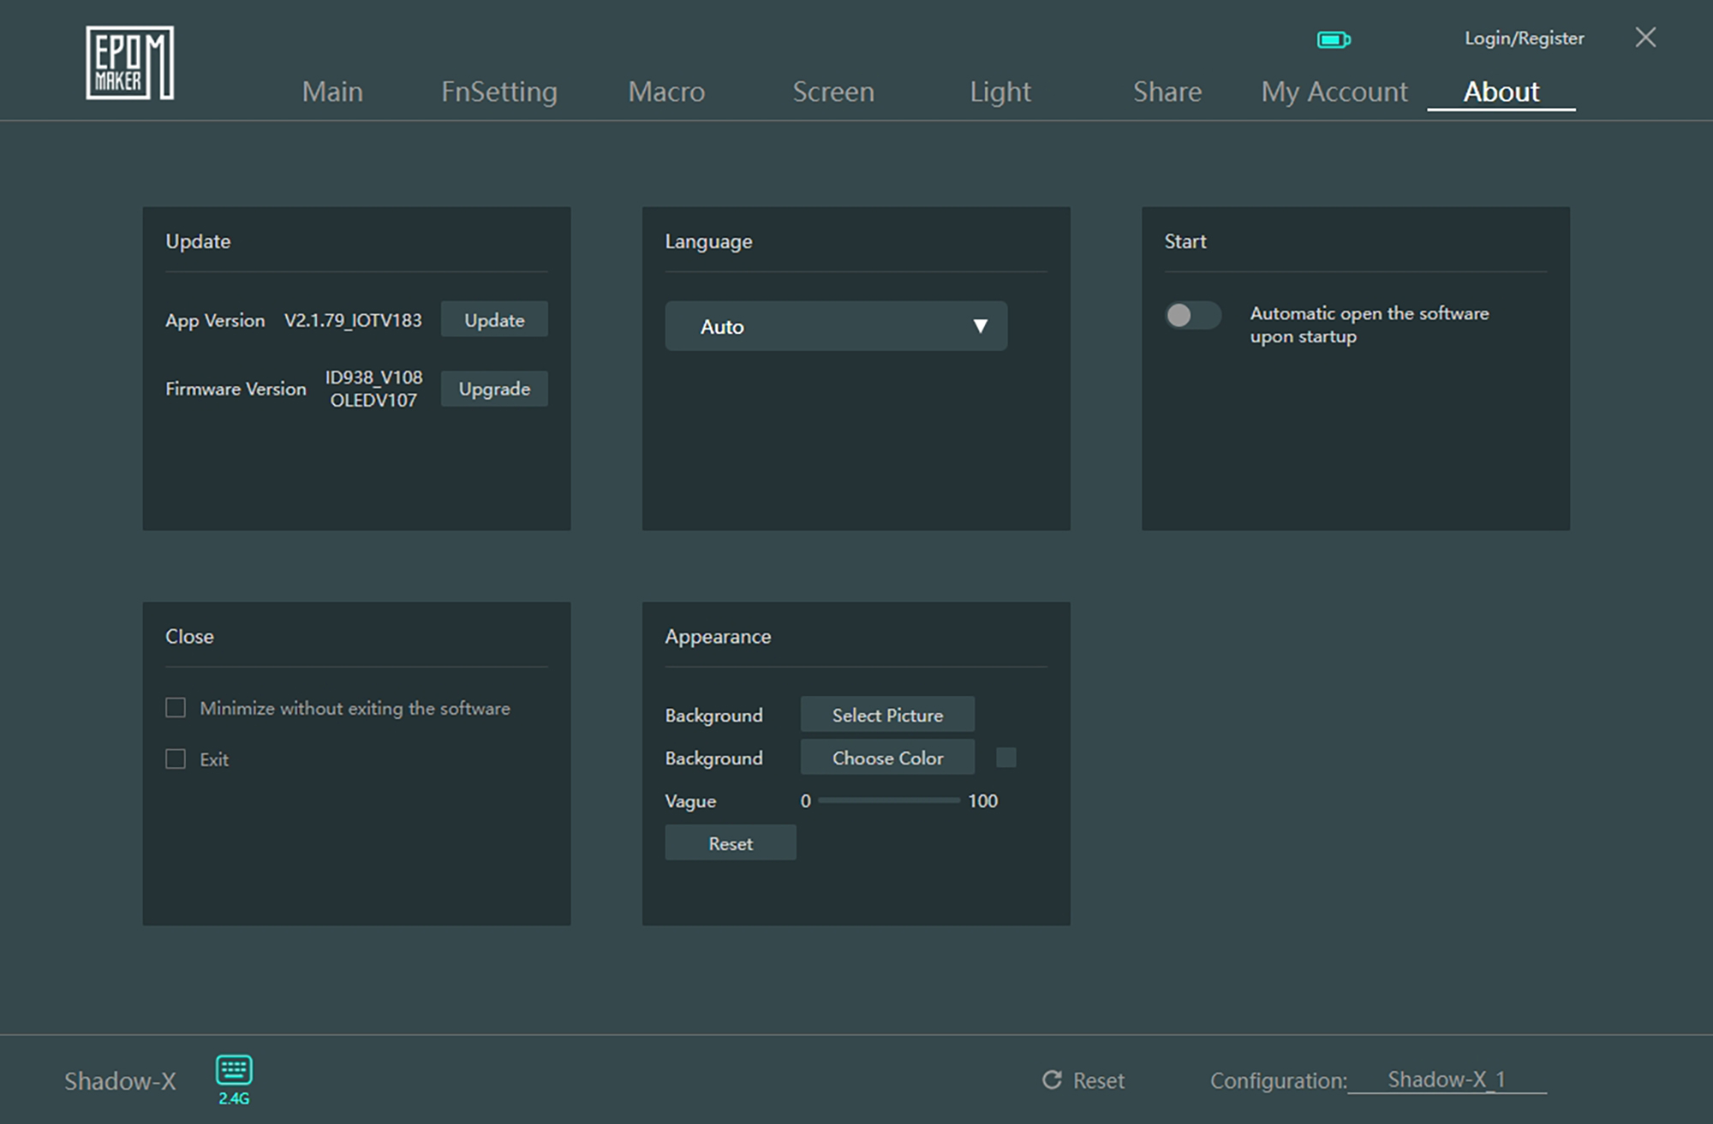Click the firmware Upgrade button
The image size is (1713, 1124).
tap(494, 389)
